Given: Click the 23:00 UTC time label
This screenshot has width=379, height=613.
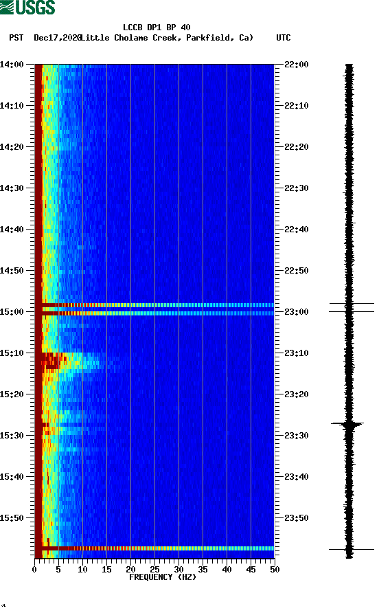Looking at the screenshot, I should pos(296,312).
